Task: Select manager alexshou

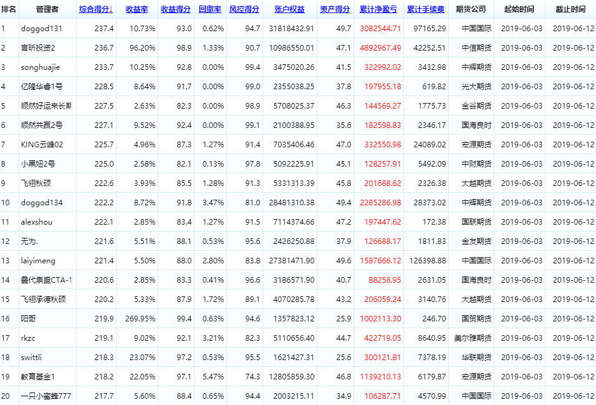Action: pos(37,222)
